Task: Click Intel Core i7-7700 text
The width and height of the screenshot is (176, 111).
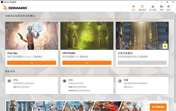Action: (x=76, y=83)
